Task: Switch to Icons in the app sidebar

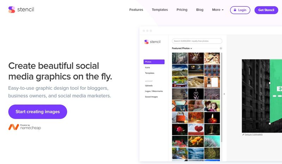Action: tap(148, 68)
